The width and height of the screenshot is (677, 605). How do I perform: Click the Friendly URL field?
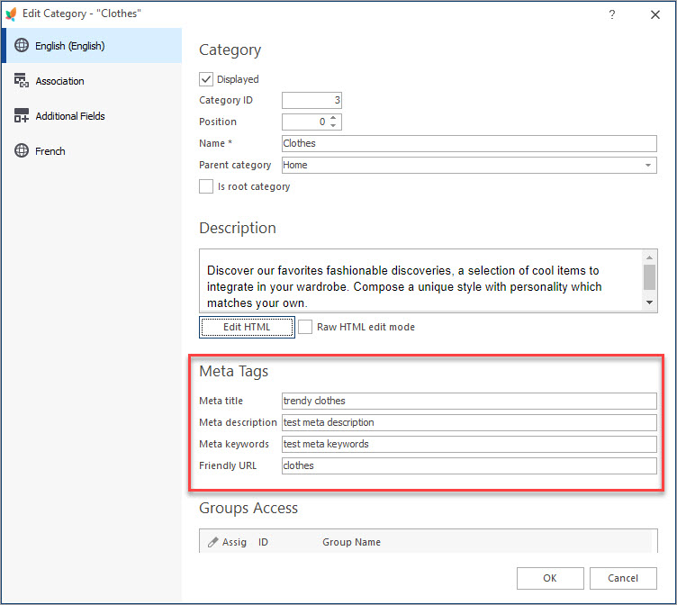[469, 465]
